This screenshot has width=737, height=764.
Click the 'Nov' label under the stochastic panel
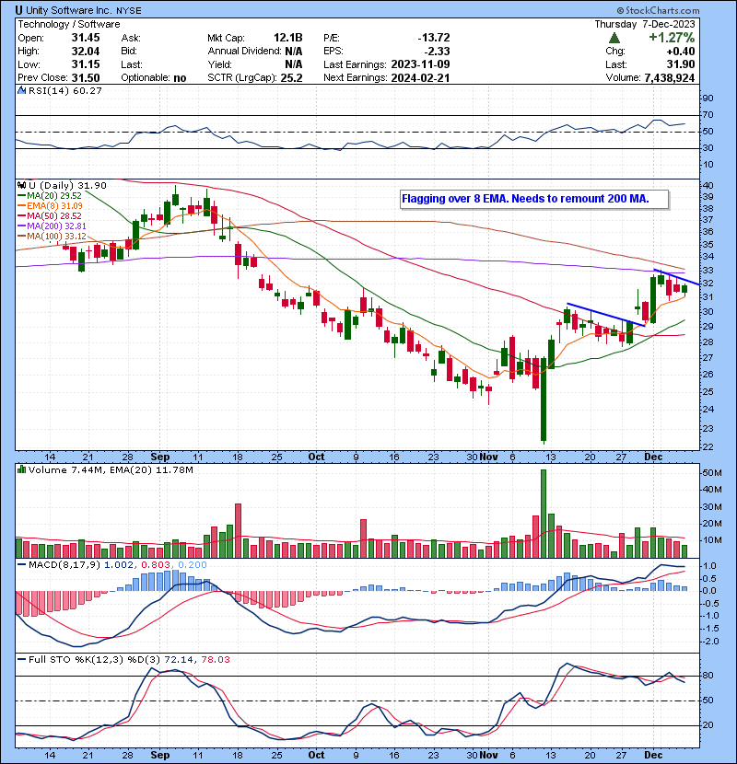point(489,755)
